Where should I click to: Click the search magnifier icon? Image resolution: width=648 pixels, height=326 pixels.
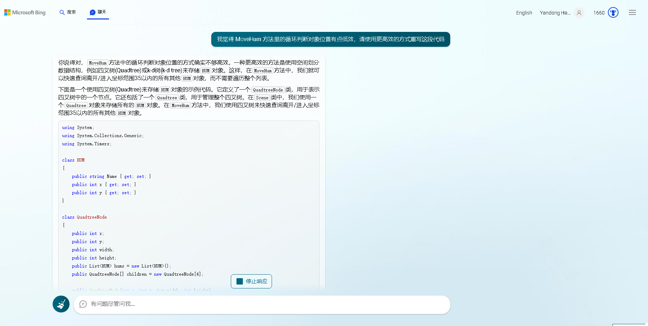tap(62, 12)
